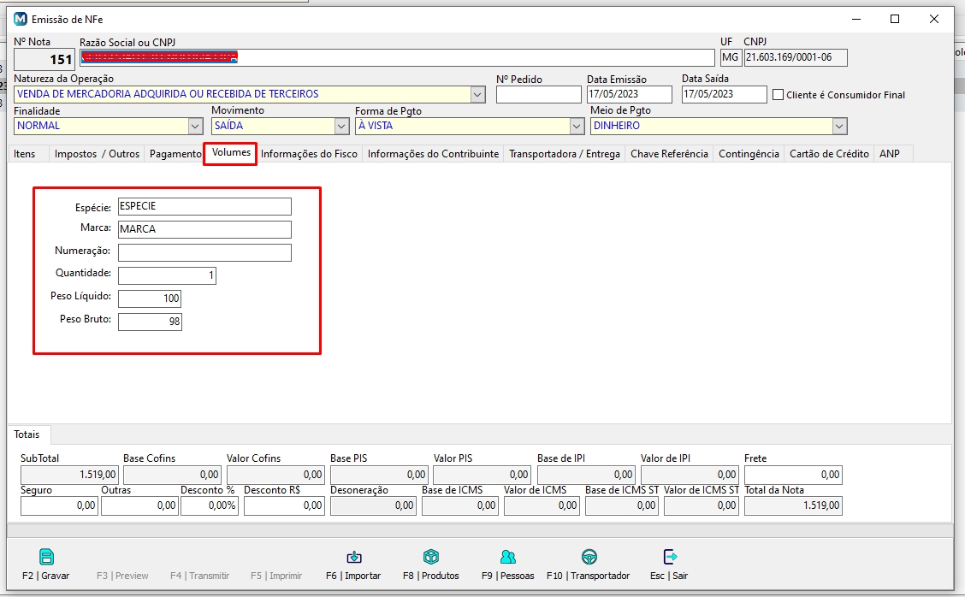This screenshot has width=965, height=597.
Task: Open F9 Pessoas people icon
Action: tap(507, 558)
